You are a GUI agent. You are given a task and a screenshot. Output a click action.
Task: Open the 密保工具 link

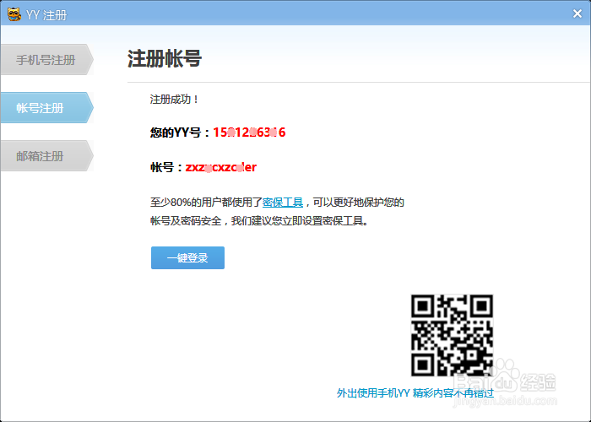point(283,203)
